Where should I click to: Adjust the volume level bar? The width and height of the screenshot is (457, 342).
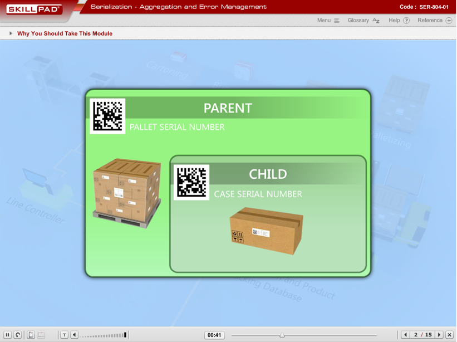pyautogui.click(x=104, y=335)
